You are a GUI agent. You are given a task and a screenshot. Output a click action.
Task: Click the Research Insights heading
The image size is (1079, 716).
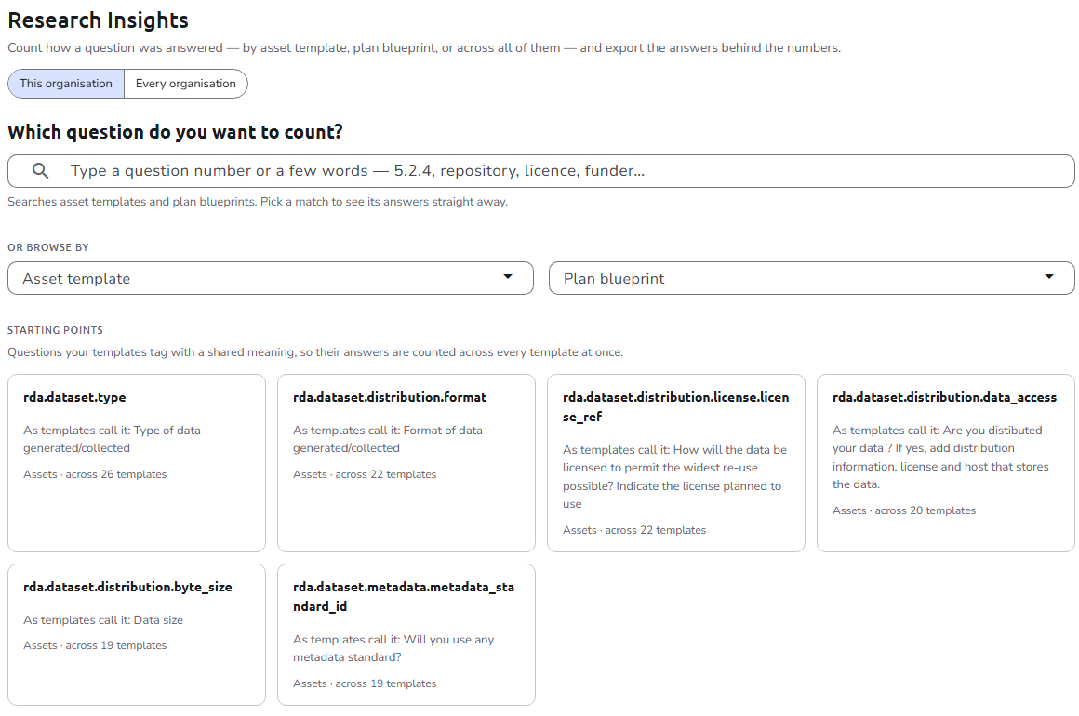[98, 20]
